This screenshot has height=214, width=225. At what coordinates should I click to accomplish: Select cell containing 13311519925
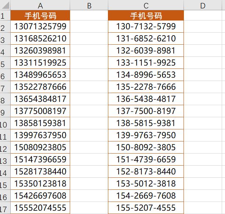point(40,63)
